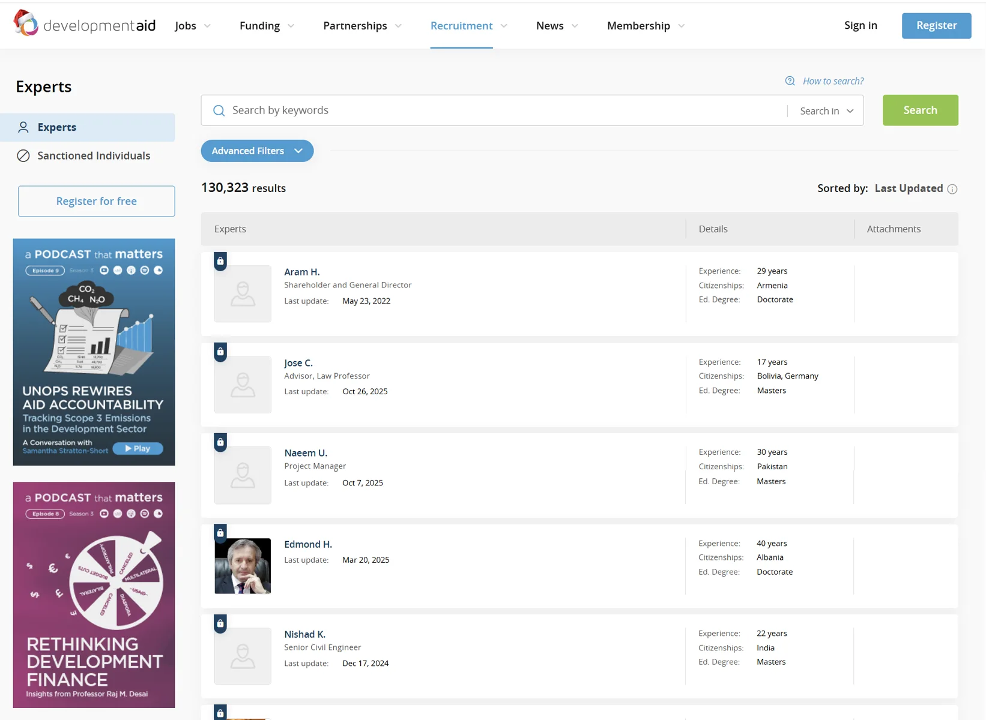
Task: Click the How to search help icon
Action: 790,81
